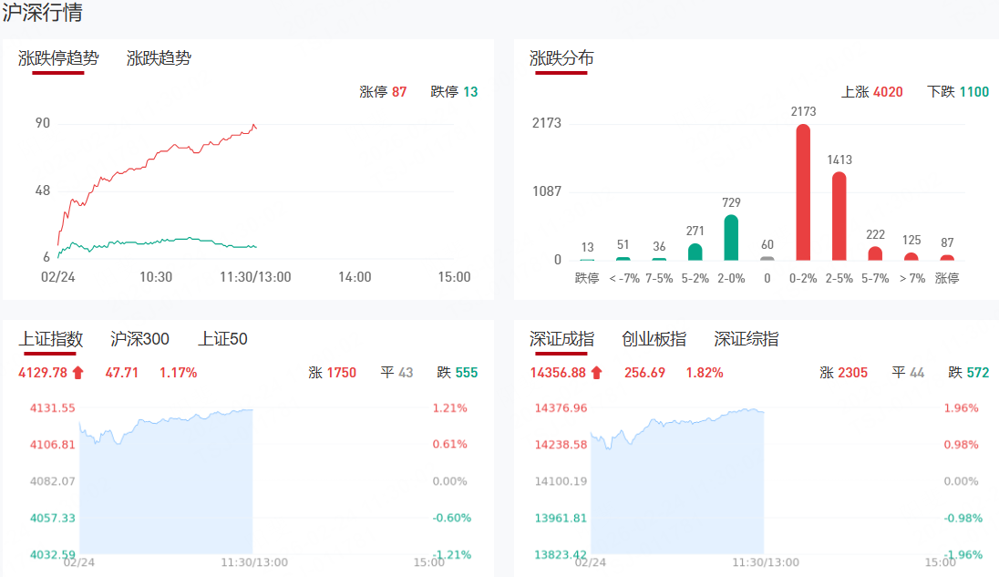Click the 跌 572 count
The width and height of the screenshot is (999, 577).
(x=968, y=373)
